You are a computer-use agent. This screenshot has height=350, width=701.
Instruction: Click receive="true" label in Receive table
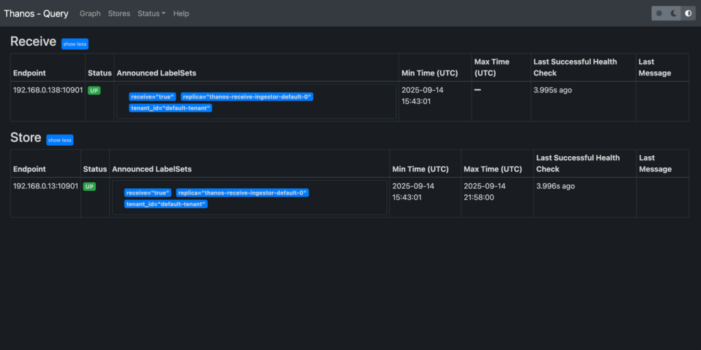[x=153, y=97]
